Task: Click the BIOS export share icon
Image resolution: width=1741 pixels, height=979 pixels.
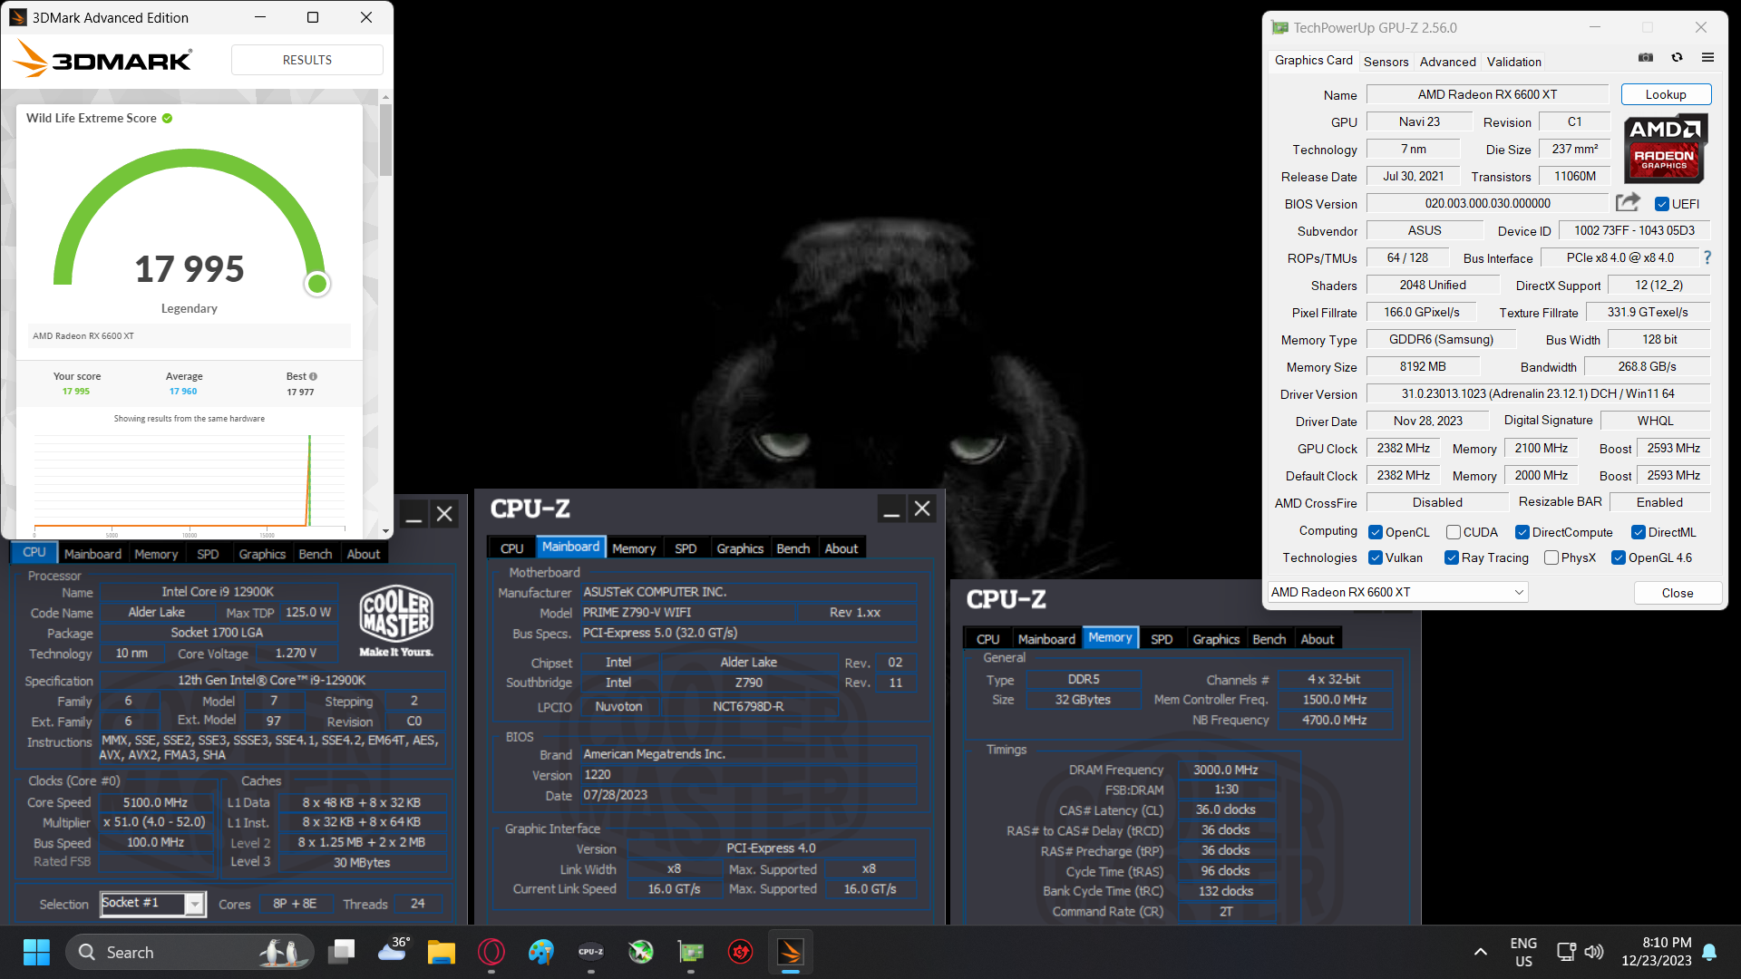Action: click(x=1628, y=203)
